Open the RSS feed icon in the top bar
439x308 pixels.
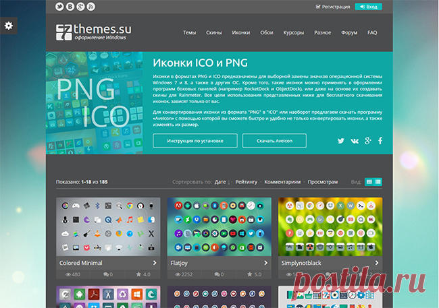tap(91, 7)
